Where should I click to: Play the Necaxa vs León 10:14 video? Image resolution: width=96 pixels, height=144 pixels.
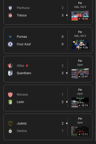coord(80,102)
